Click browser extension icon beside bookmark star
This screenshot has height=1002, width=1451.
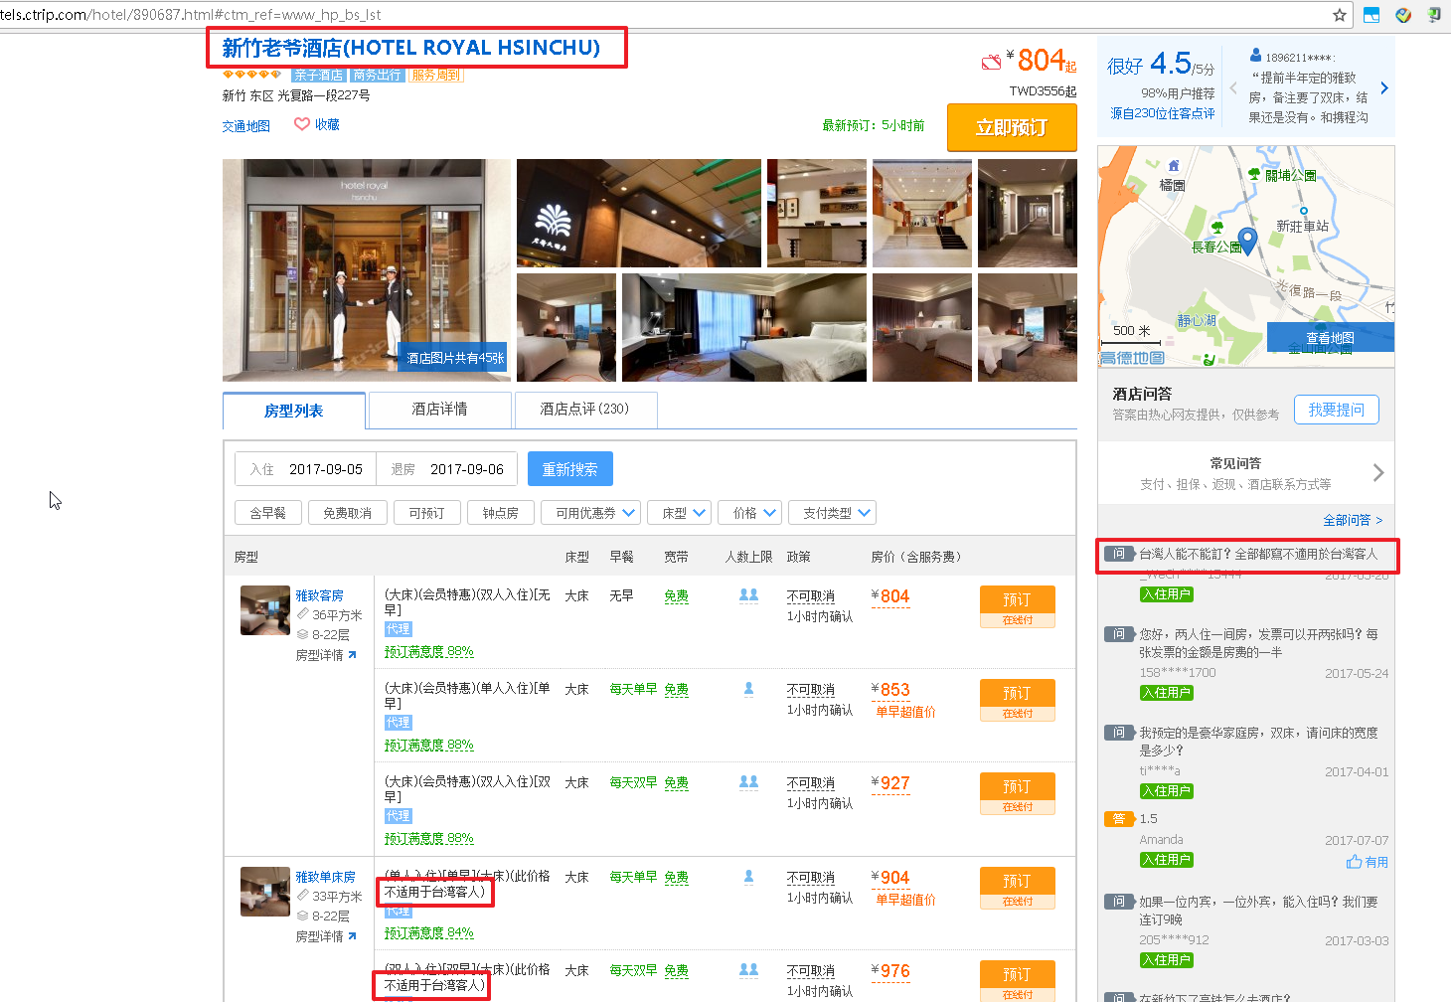point(1371,15)
